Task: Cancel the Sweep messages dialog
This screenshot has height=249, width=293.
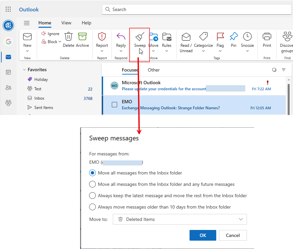Action: [x=233, y=235]
